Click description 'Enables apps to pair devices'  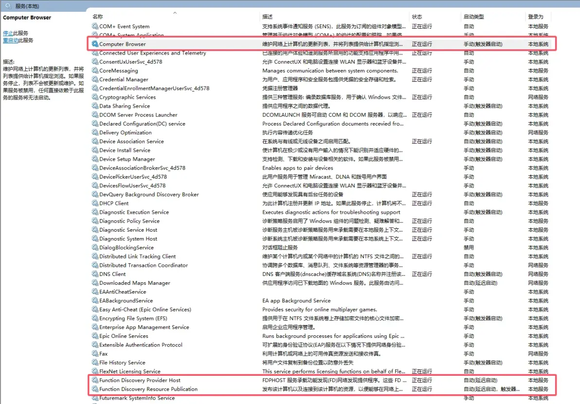point(297,168)
